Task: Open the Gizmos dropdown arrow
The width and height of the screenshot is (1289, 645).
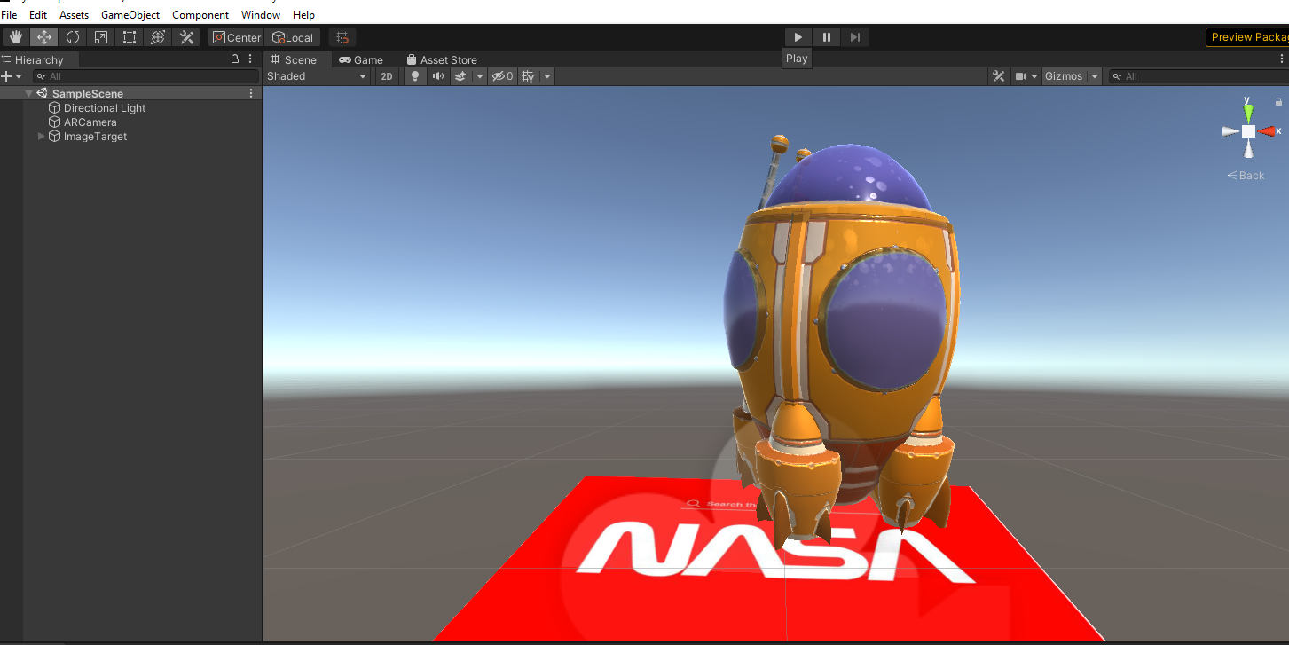Action: coord(1095,76)
